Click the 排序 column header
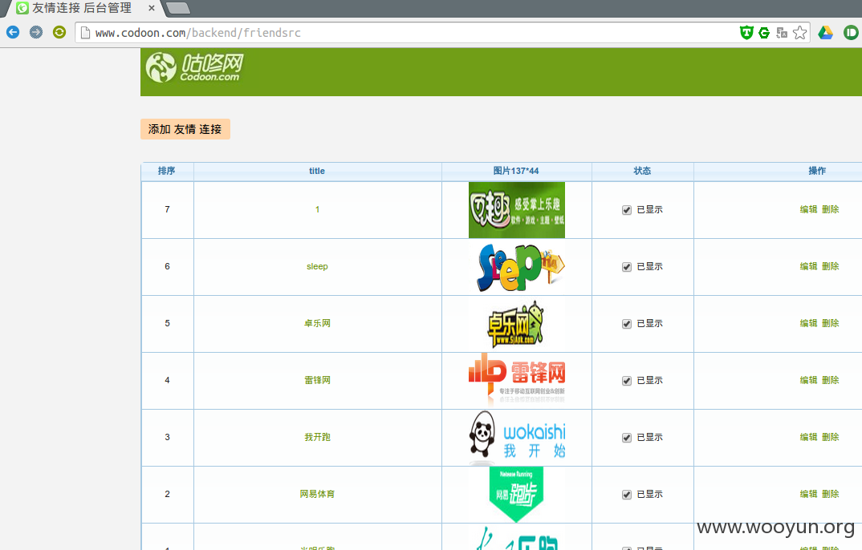862x550 pixels. point(167,171)
